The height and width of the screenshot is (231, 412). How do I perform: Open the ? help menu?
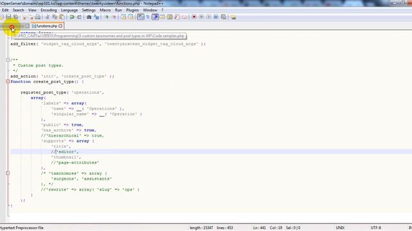click(162, 10)
